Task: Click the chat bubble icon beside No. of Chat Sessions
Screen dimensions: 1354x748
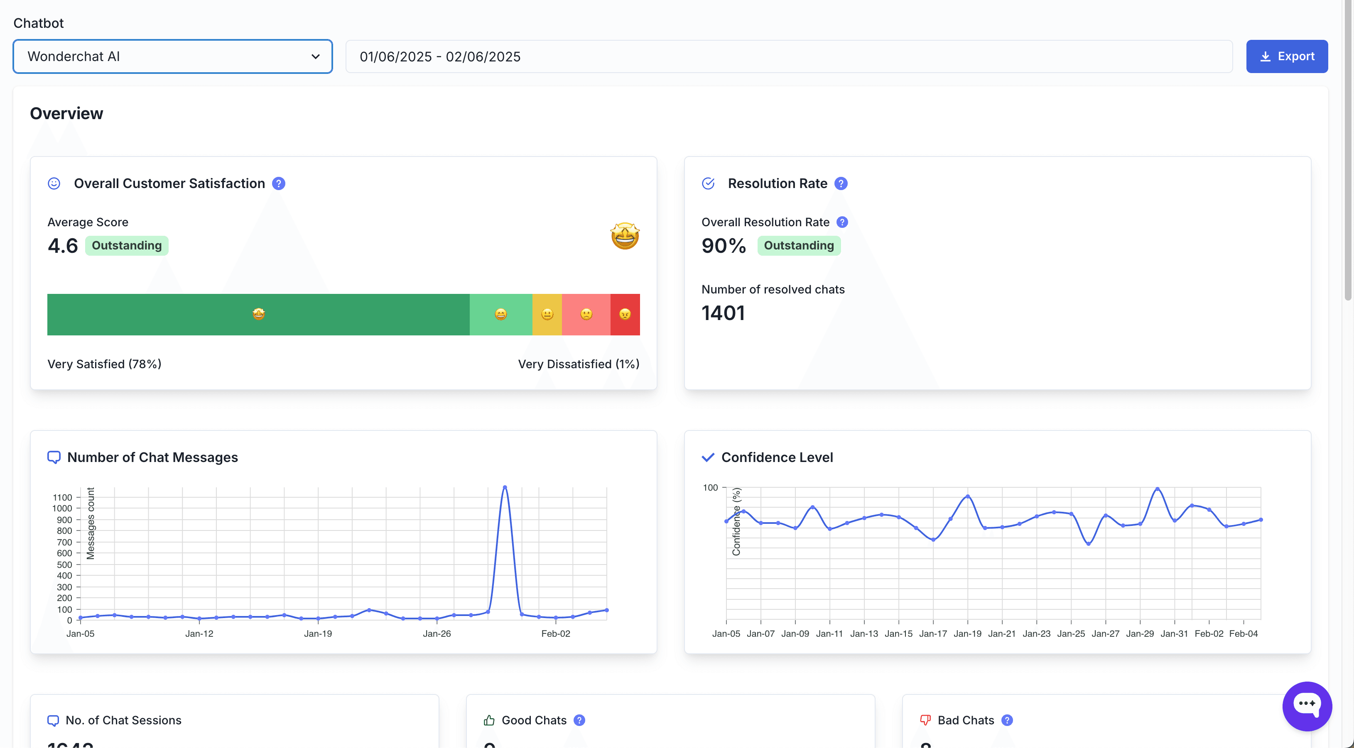Action: point(53,720)
